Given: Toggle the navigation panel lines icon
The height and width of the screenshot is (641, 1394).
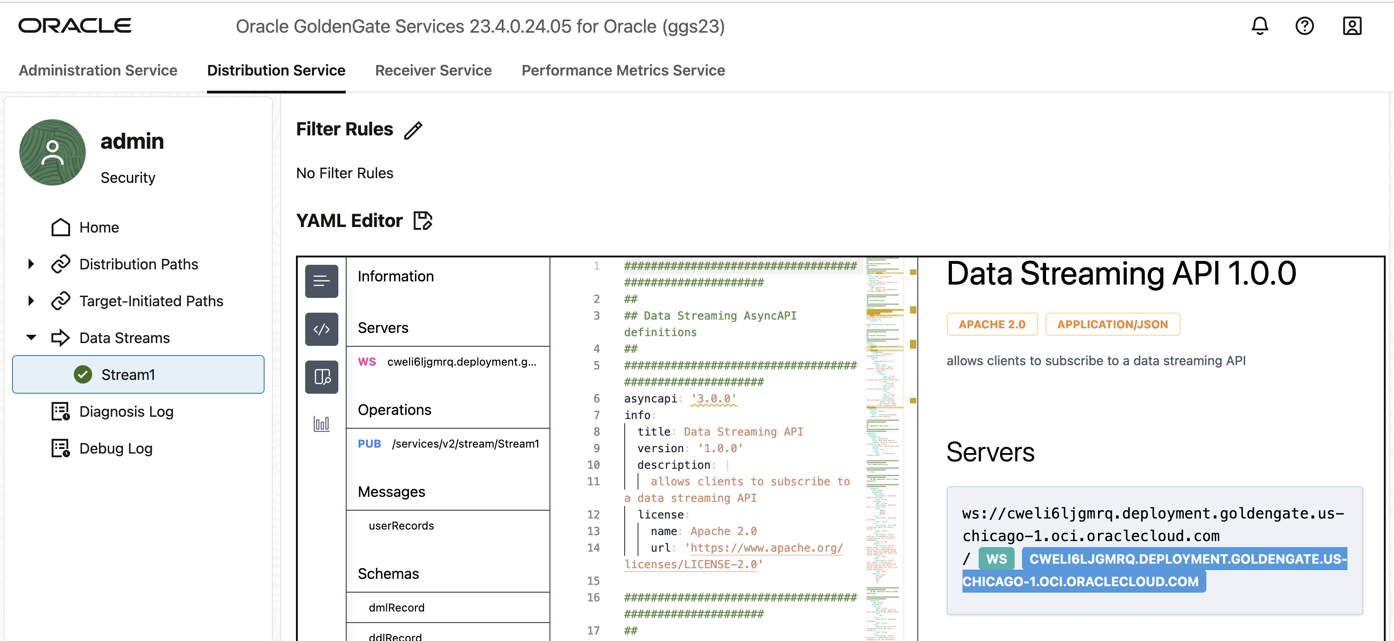Looking at the screenshot, I should (x=321, y=281).
